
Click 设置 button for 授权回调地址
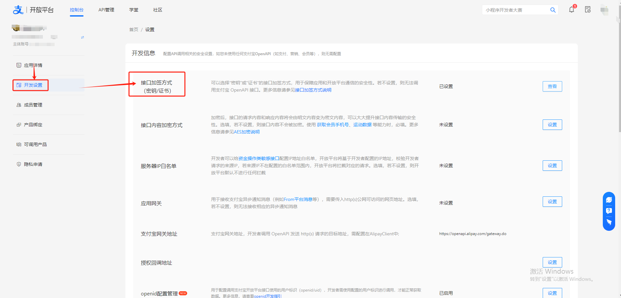(x=552, y=262)
